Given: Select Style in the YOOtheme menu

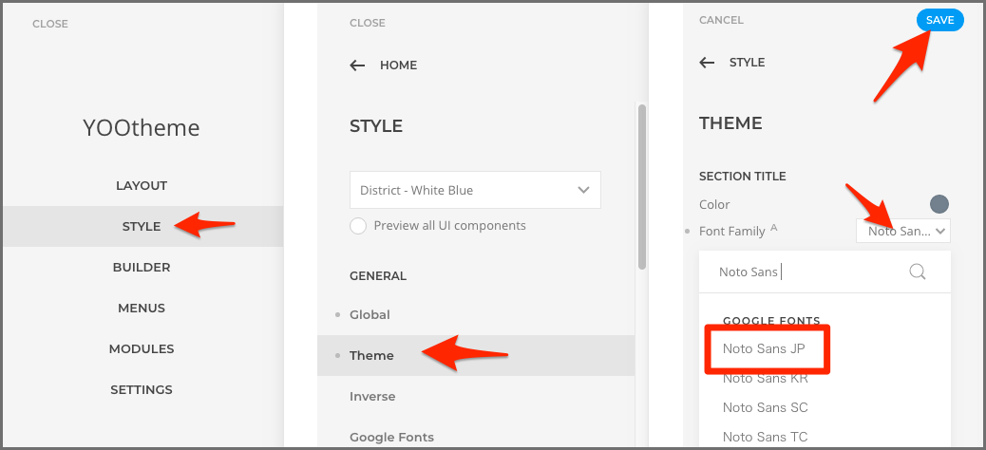Looking at the screenshot, I should 142,226.
